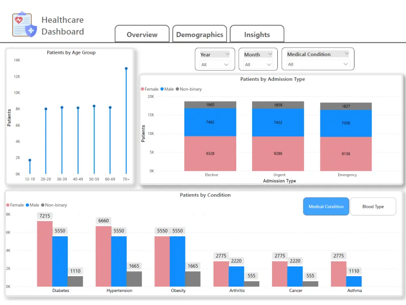Image resolution: width=406 pixels, height=305 pixels.
Task: Click the shield badge on the dashboard logo
Action: point(30,30)
